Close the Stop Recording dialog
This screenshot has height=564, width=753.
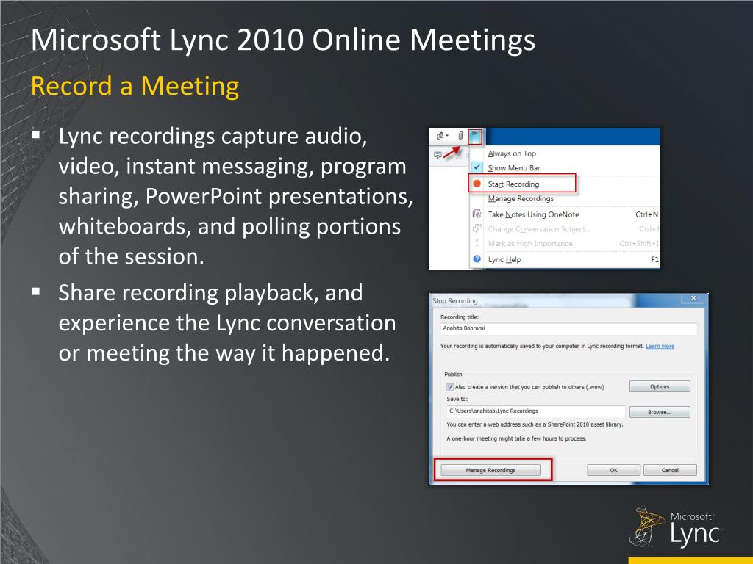click(x=693, y=298)
